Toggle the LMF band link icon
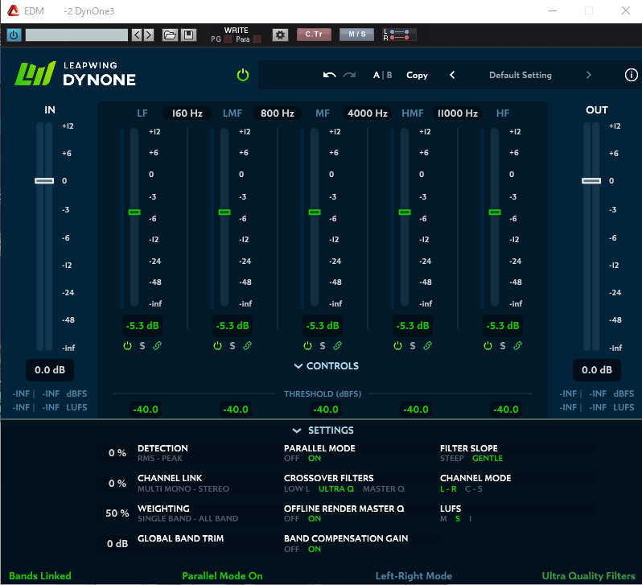The image size is (642, 585). click(x=247, y=346)
